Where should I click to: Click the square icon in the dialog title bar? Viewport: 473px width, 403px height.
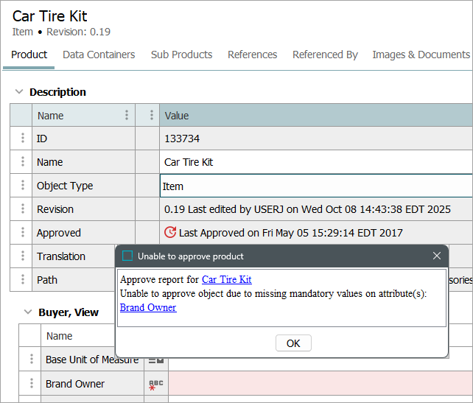pos(127,256)
